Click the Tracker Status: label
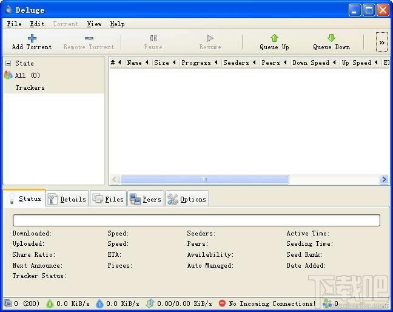Viewport: 393px width, 312px height. pos(39,276)
